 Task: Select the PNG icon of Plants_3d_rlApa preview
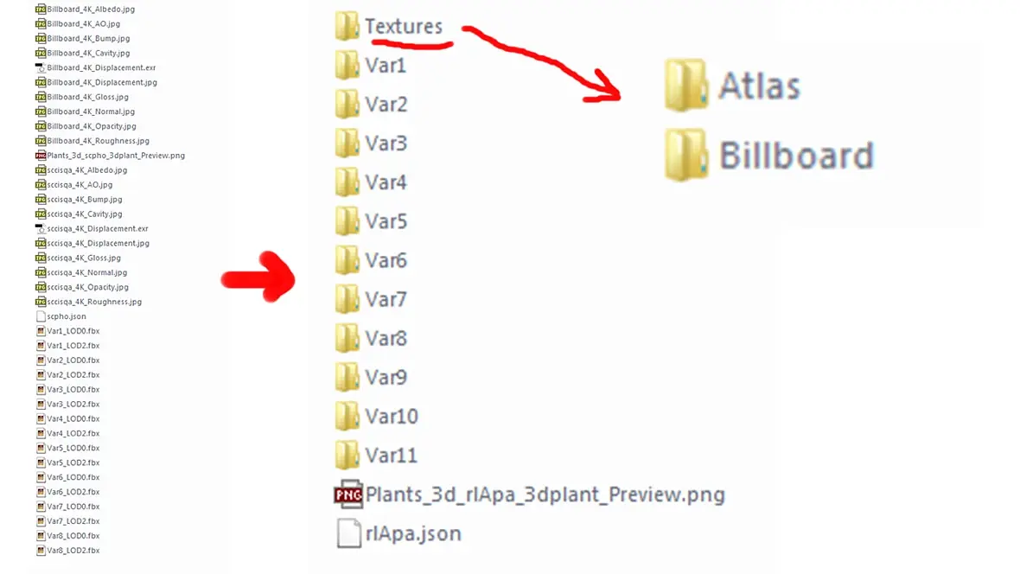click(348, 494)
